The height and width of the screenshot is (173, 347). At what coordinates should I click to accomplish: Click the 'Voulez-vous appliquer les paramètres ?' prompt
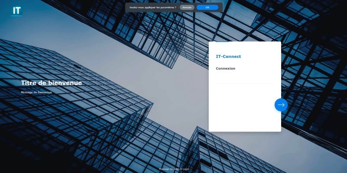coord(153,7)
